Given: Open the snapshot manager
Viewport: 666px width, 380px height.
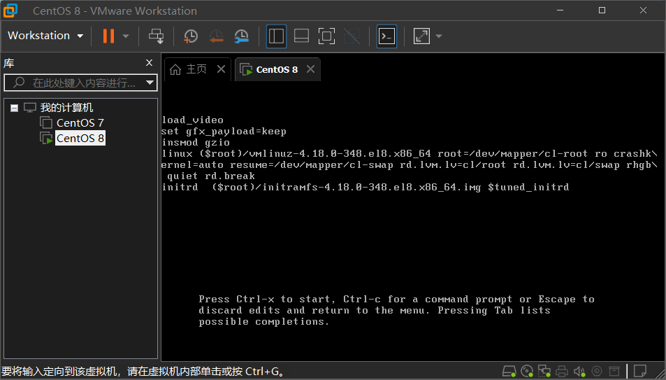Looking at the screenshot, I should tap(241, 36).
